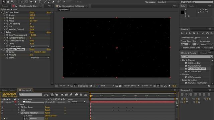The image size is (214, 120).
Task: Switch to Project tab
Action: 5,6
